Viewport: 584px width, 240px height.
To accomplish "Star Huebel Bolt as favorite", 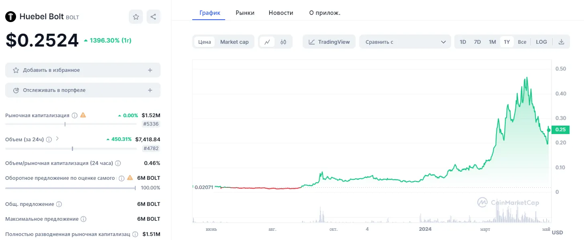I will click(136, 17).
